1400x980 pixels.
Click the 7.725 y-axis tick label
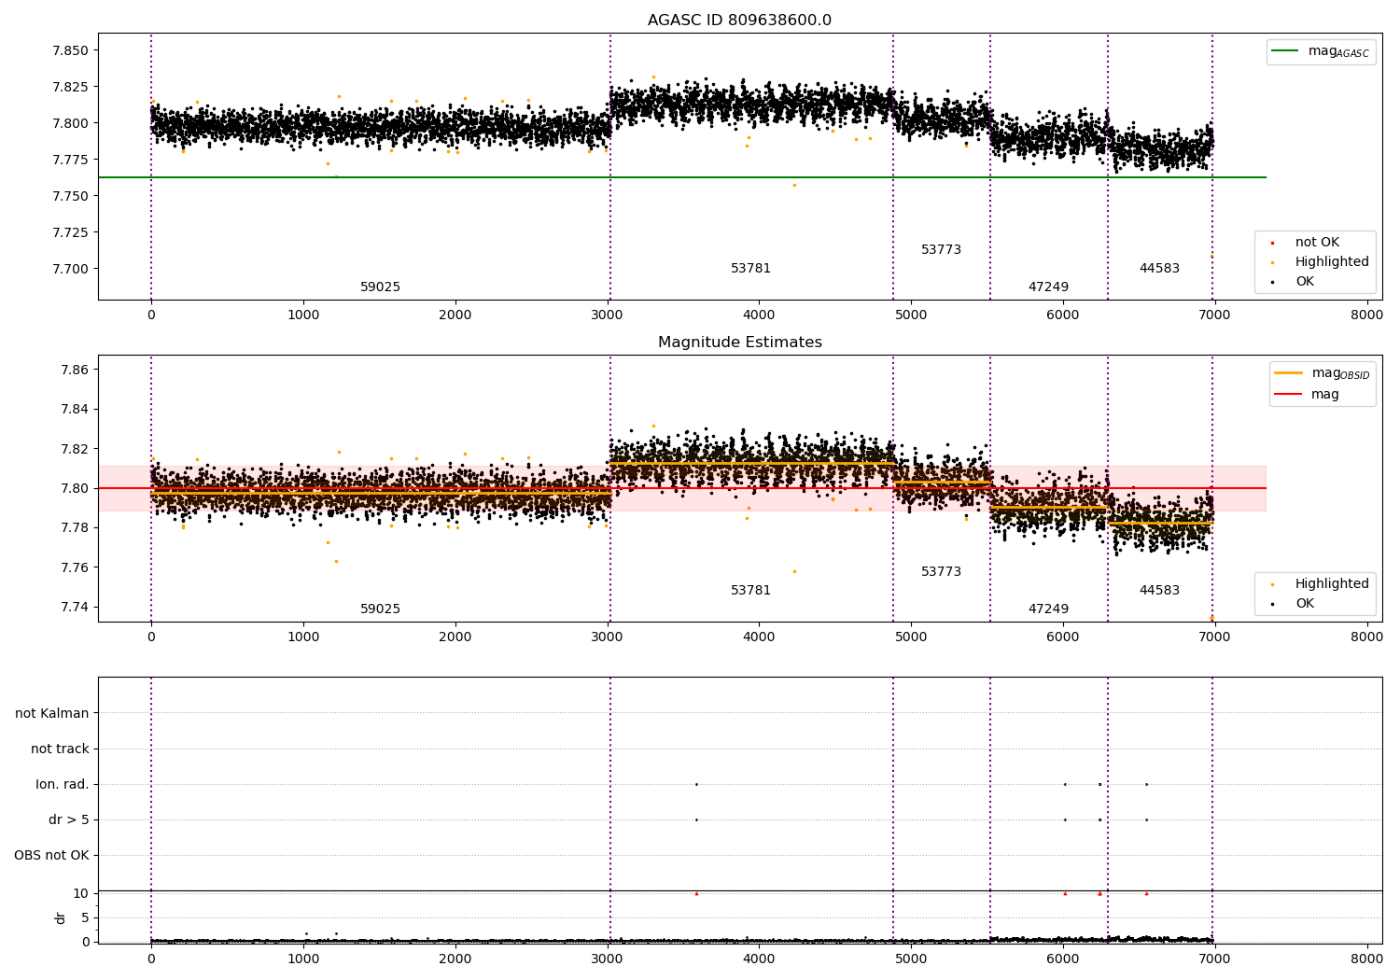coord(70,232)
